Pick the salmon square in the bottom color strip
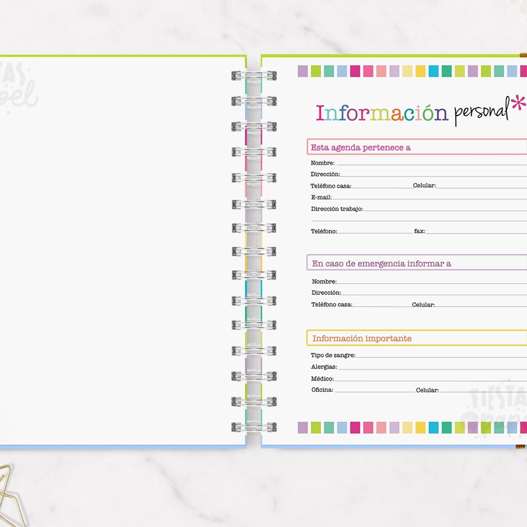The image size is (527, 527). coord(381,427)
